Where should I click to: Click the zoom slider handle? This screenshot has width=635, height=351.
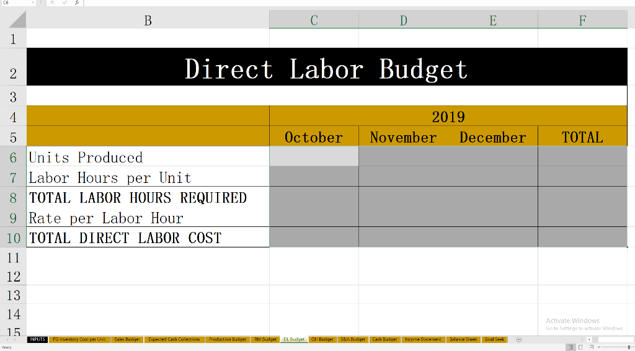(629, 347)
